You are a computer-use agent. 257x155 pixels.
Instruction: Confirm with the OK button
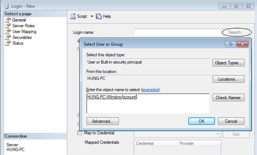click(x=202, y=121)
